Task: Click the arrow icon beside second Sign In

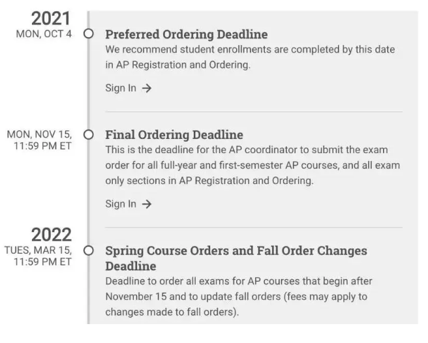Action: (147, 204)
